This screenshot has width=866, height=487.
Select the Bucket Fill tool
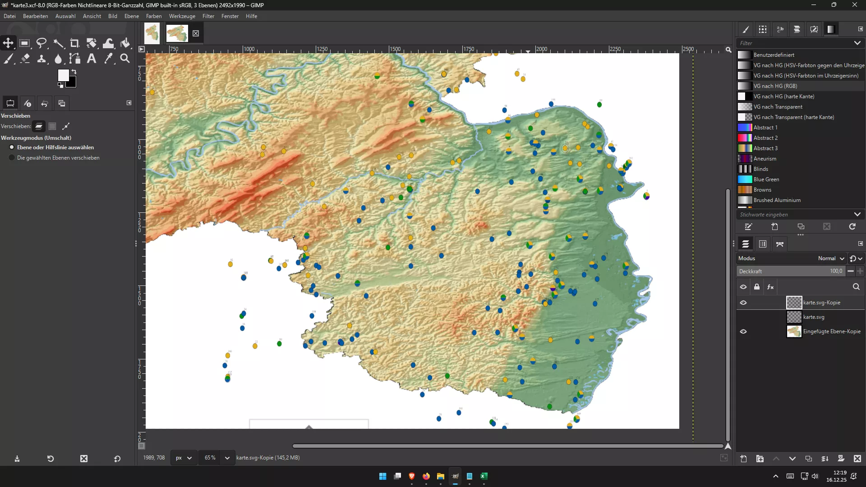click(x=125, y=43)
